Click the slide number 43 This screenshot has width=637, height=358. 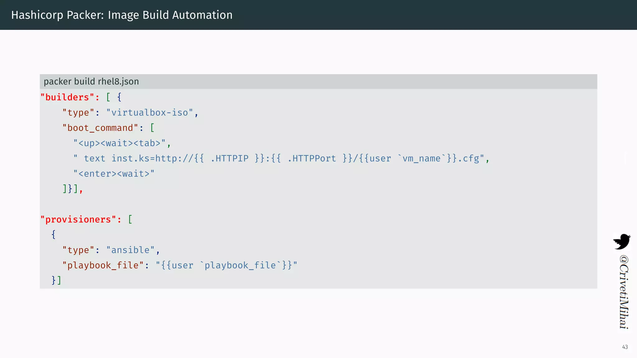625,347
